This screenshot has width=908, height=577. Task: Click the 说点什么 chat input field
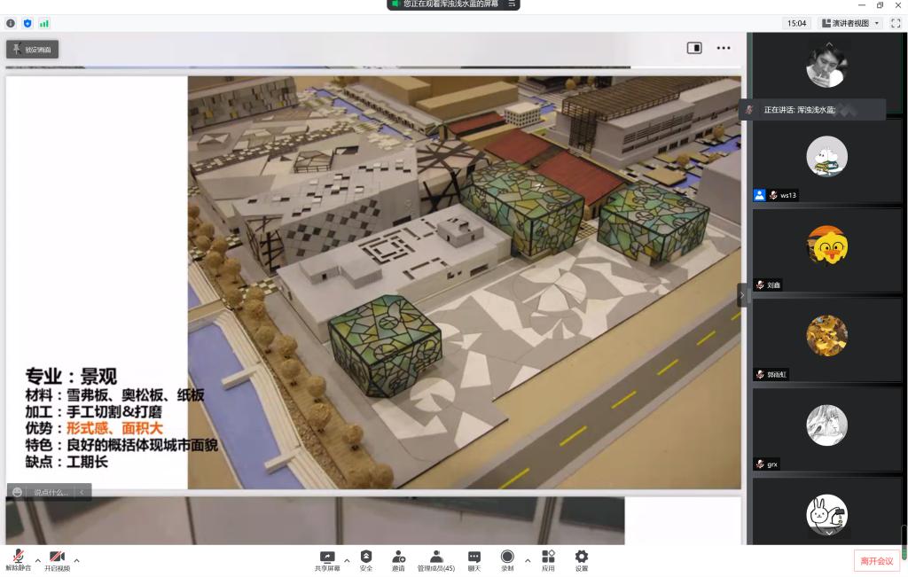coord(51,492)
